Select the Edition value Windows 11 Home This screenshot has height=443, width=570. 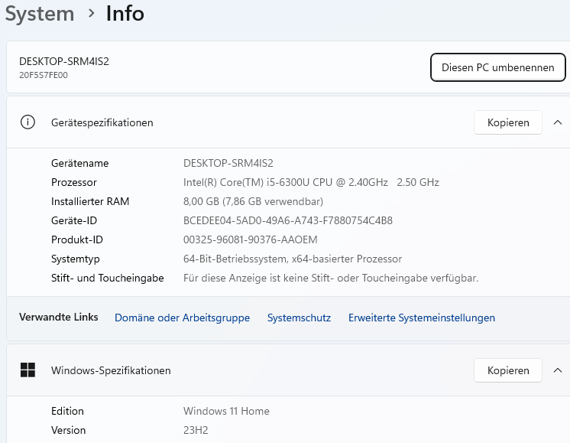tap(226, 411)
